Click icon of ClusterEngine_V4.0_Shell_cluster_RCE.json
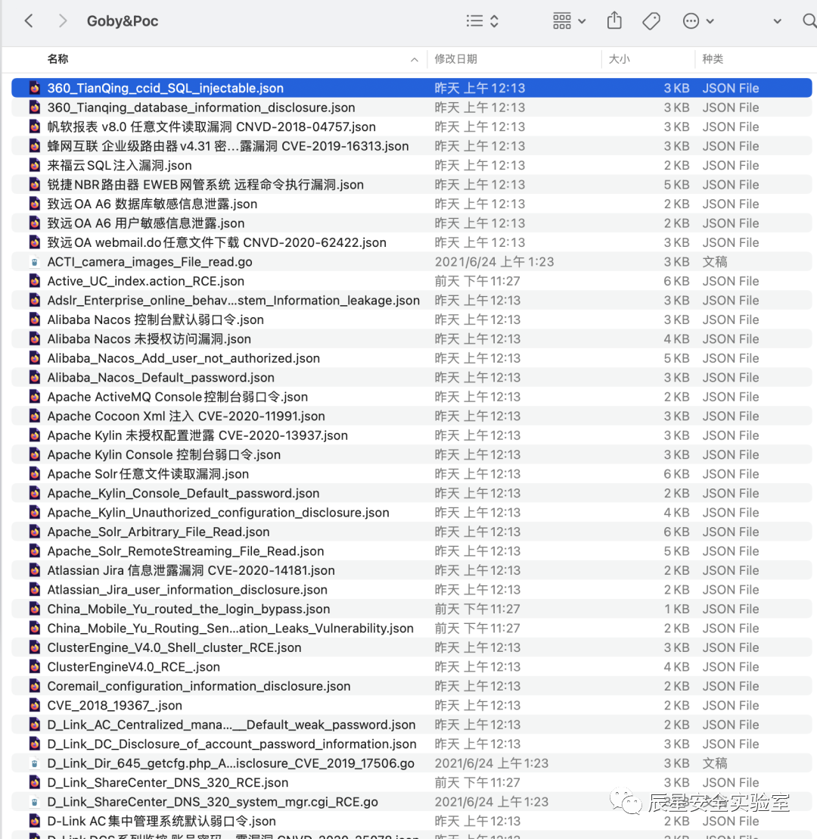Screen dimensions: 817x839 35,647
